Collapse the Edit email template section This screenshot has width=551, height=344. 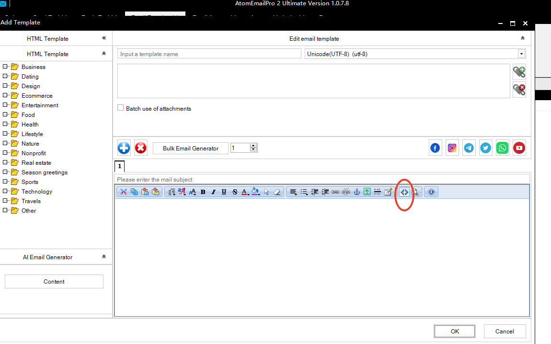pos(523,38)
